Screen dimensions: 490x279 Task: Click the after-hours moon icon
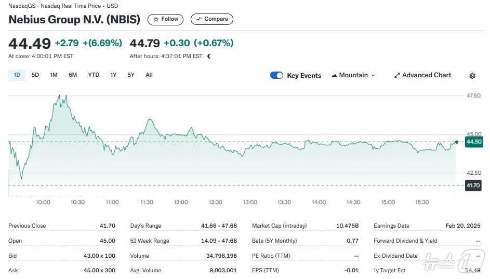coord(209,56)
